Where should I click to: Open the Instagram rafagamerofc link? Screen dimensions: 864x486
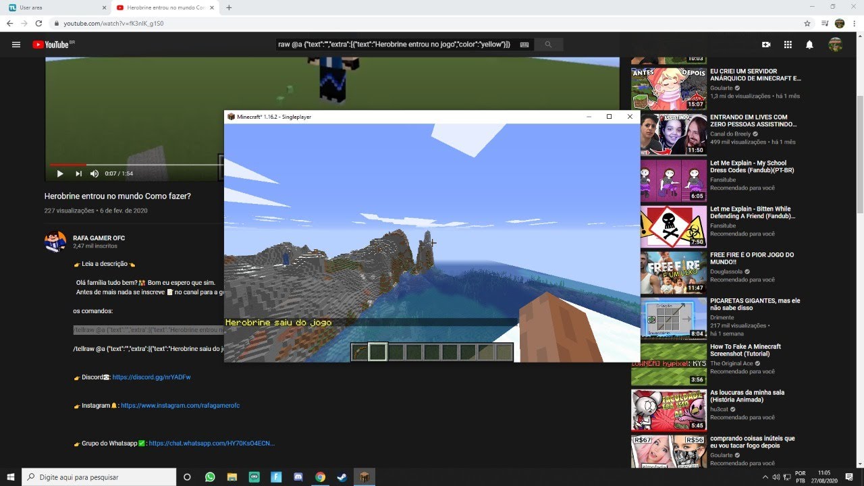click(x=180, y=406)
